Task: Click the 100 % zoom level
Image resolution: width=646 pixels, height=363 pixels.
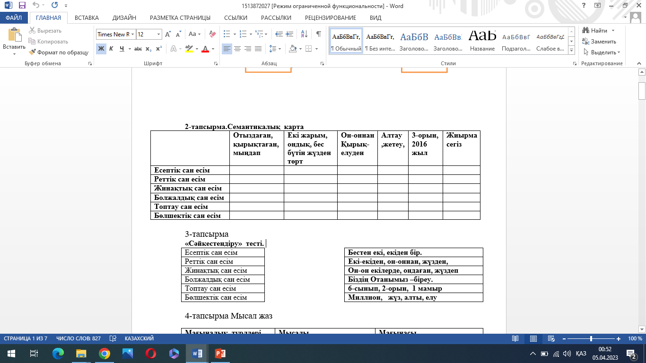Action: [635, 338]
